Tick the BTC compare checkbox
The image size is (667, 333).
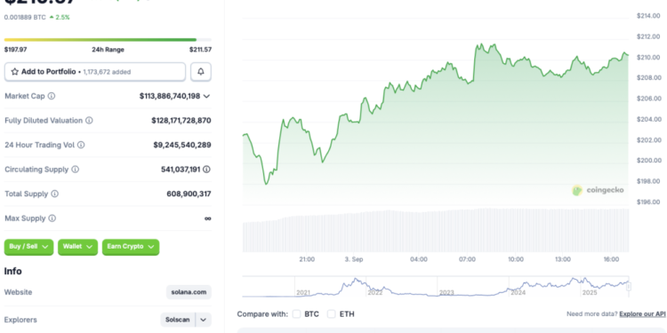click(x=296, y=313)
